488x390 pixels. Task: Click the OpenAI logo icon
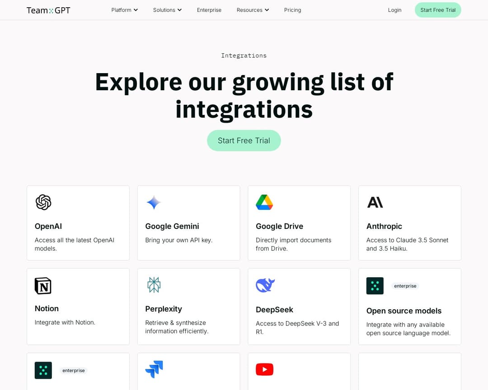(43, 202)
